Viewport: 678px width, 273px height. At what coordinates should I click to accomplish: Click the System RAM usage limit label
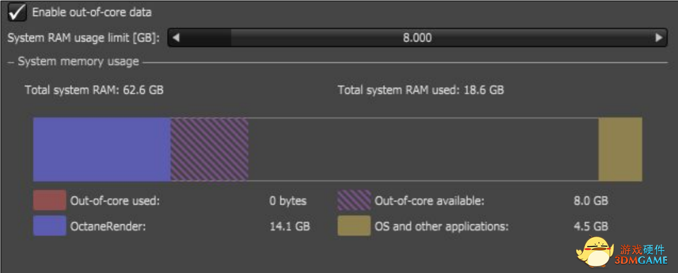(84, 38)
